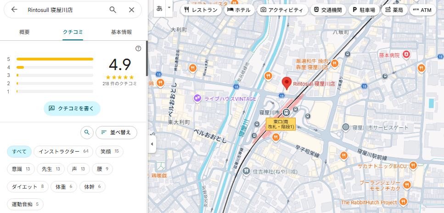444x213 pixels.
Task: Switch to the 概要 tab
Action: pyautogui.click(x=24, y=32)
